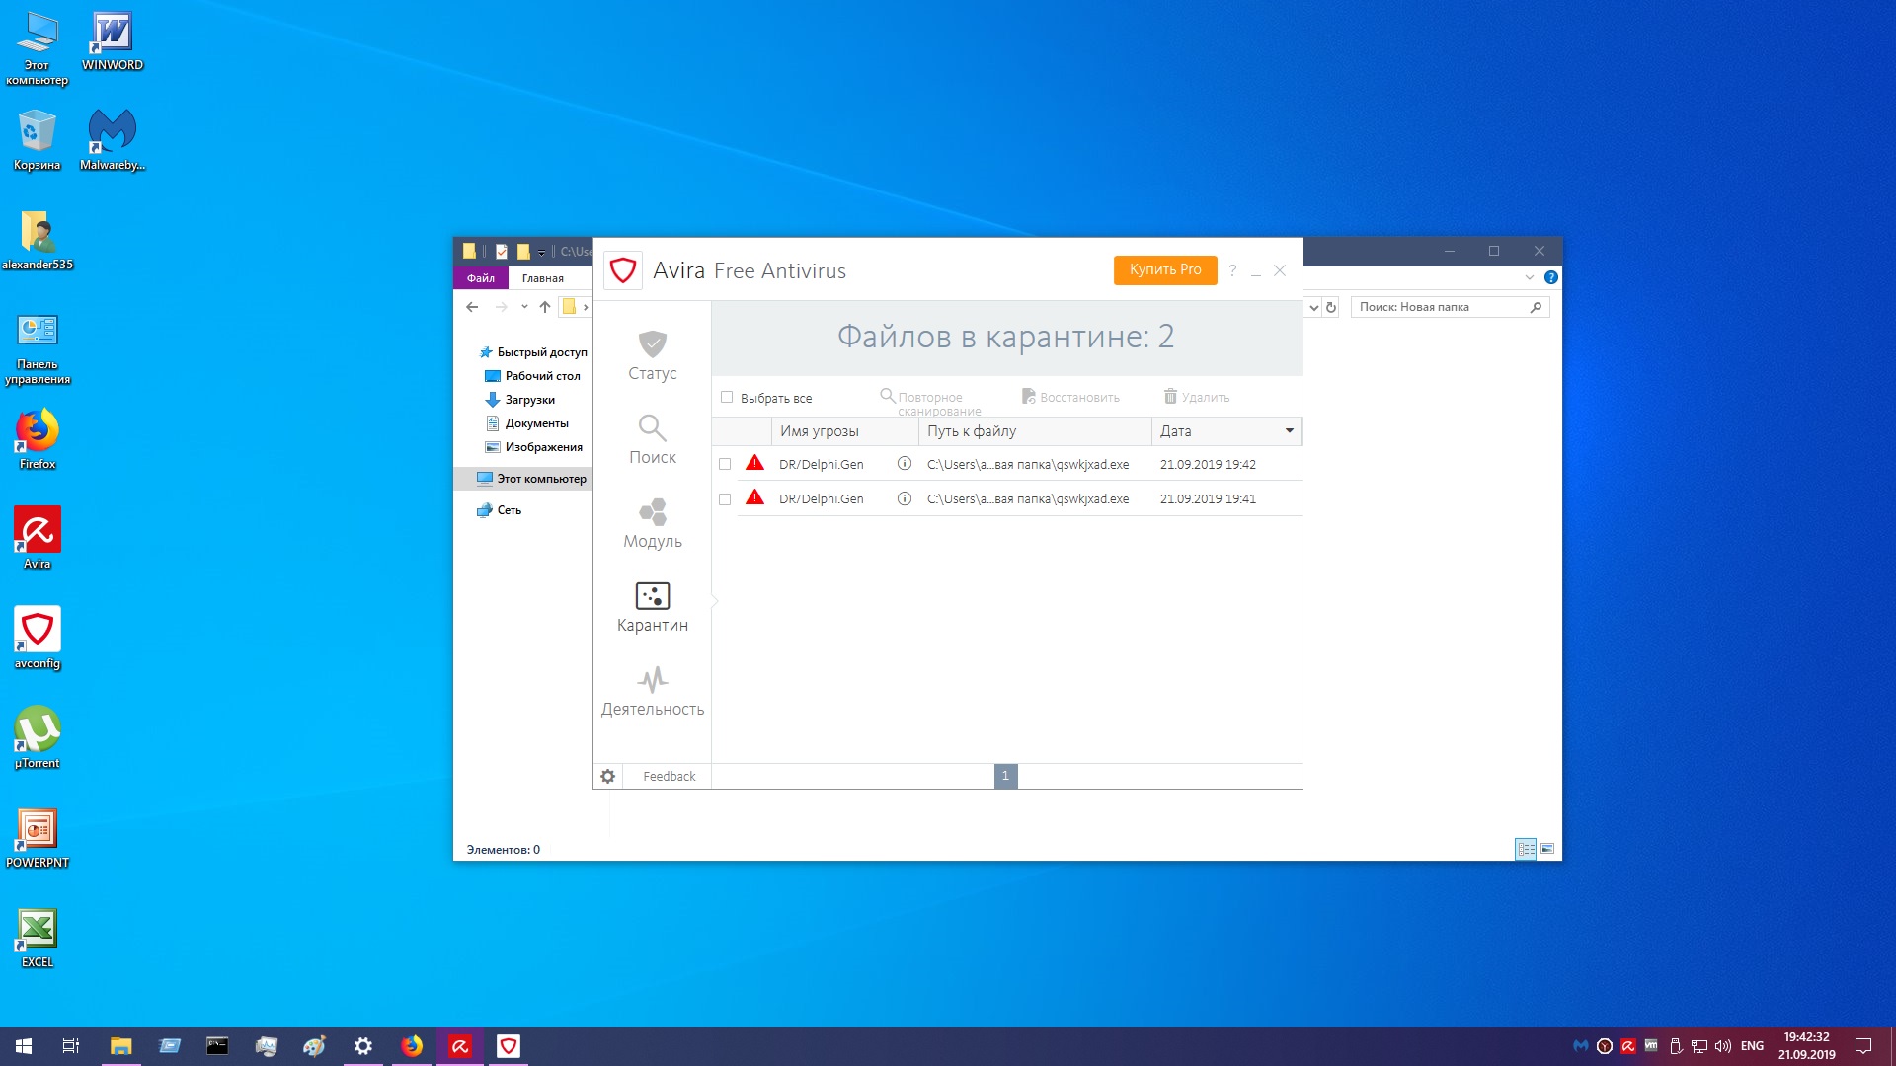Open the Feedback link

click(669, 777)
